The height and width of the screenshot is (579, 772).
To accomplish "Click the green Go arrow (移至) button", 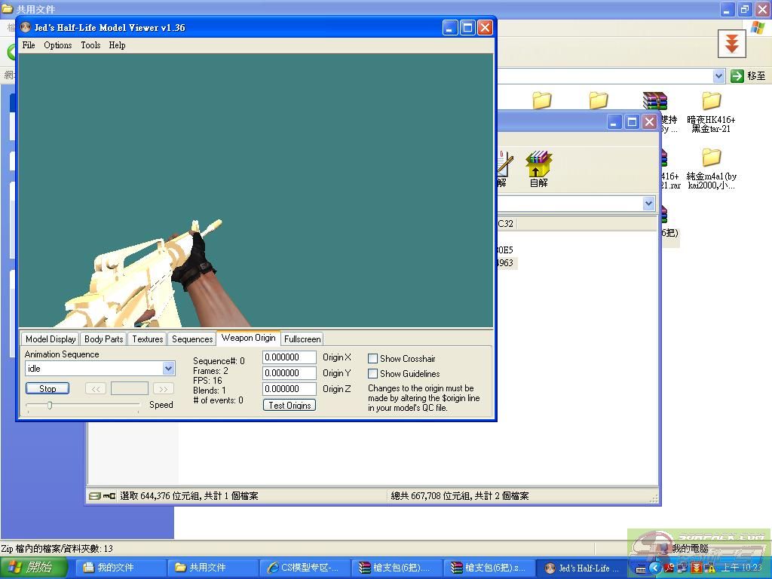I will coord(737,76).
